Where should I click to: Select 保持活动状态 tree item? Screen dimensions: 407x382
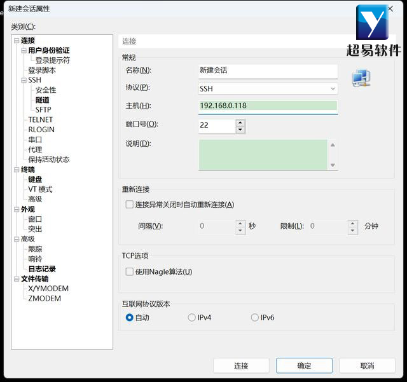click(x=49, y=160)
